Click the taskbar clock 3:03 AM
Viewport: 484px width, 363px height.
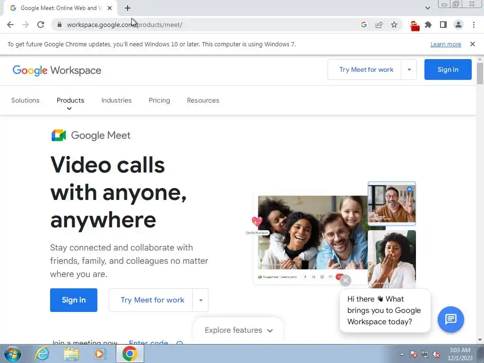click(459, 350)
